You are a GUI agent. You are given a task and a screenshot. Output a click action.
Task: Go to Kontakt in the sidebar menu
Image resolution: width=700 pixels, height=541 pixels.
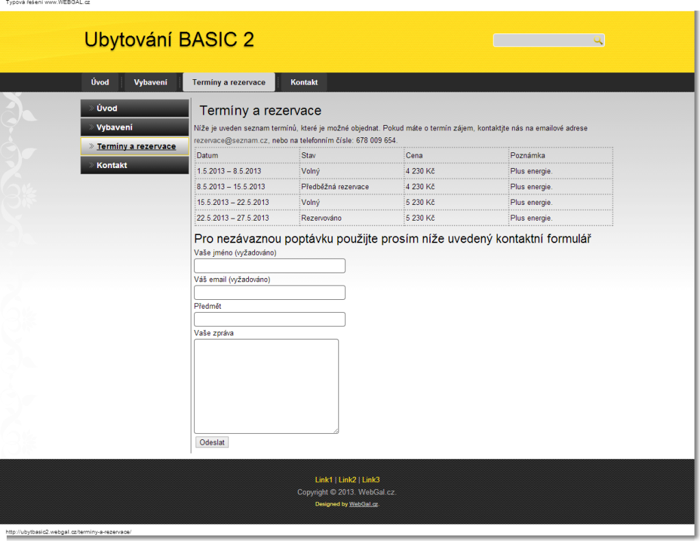coord(135,165)
